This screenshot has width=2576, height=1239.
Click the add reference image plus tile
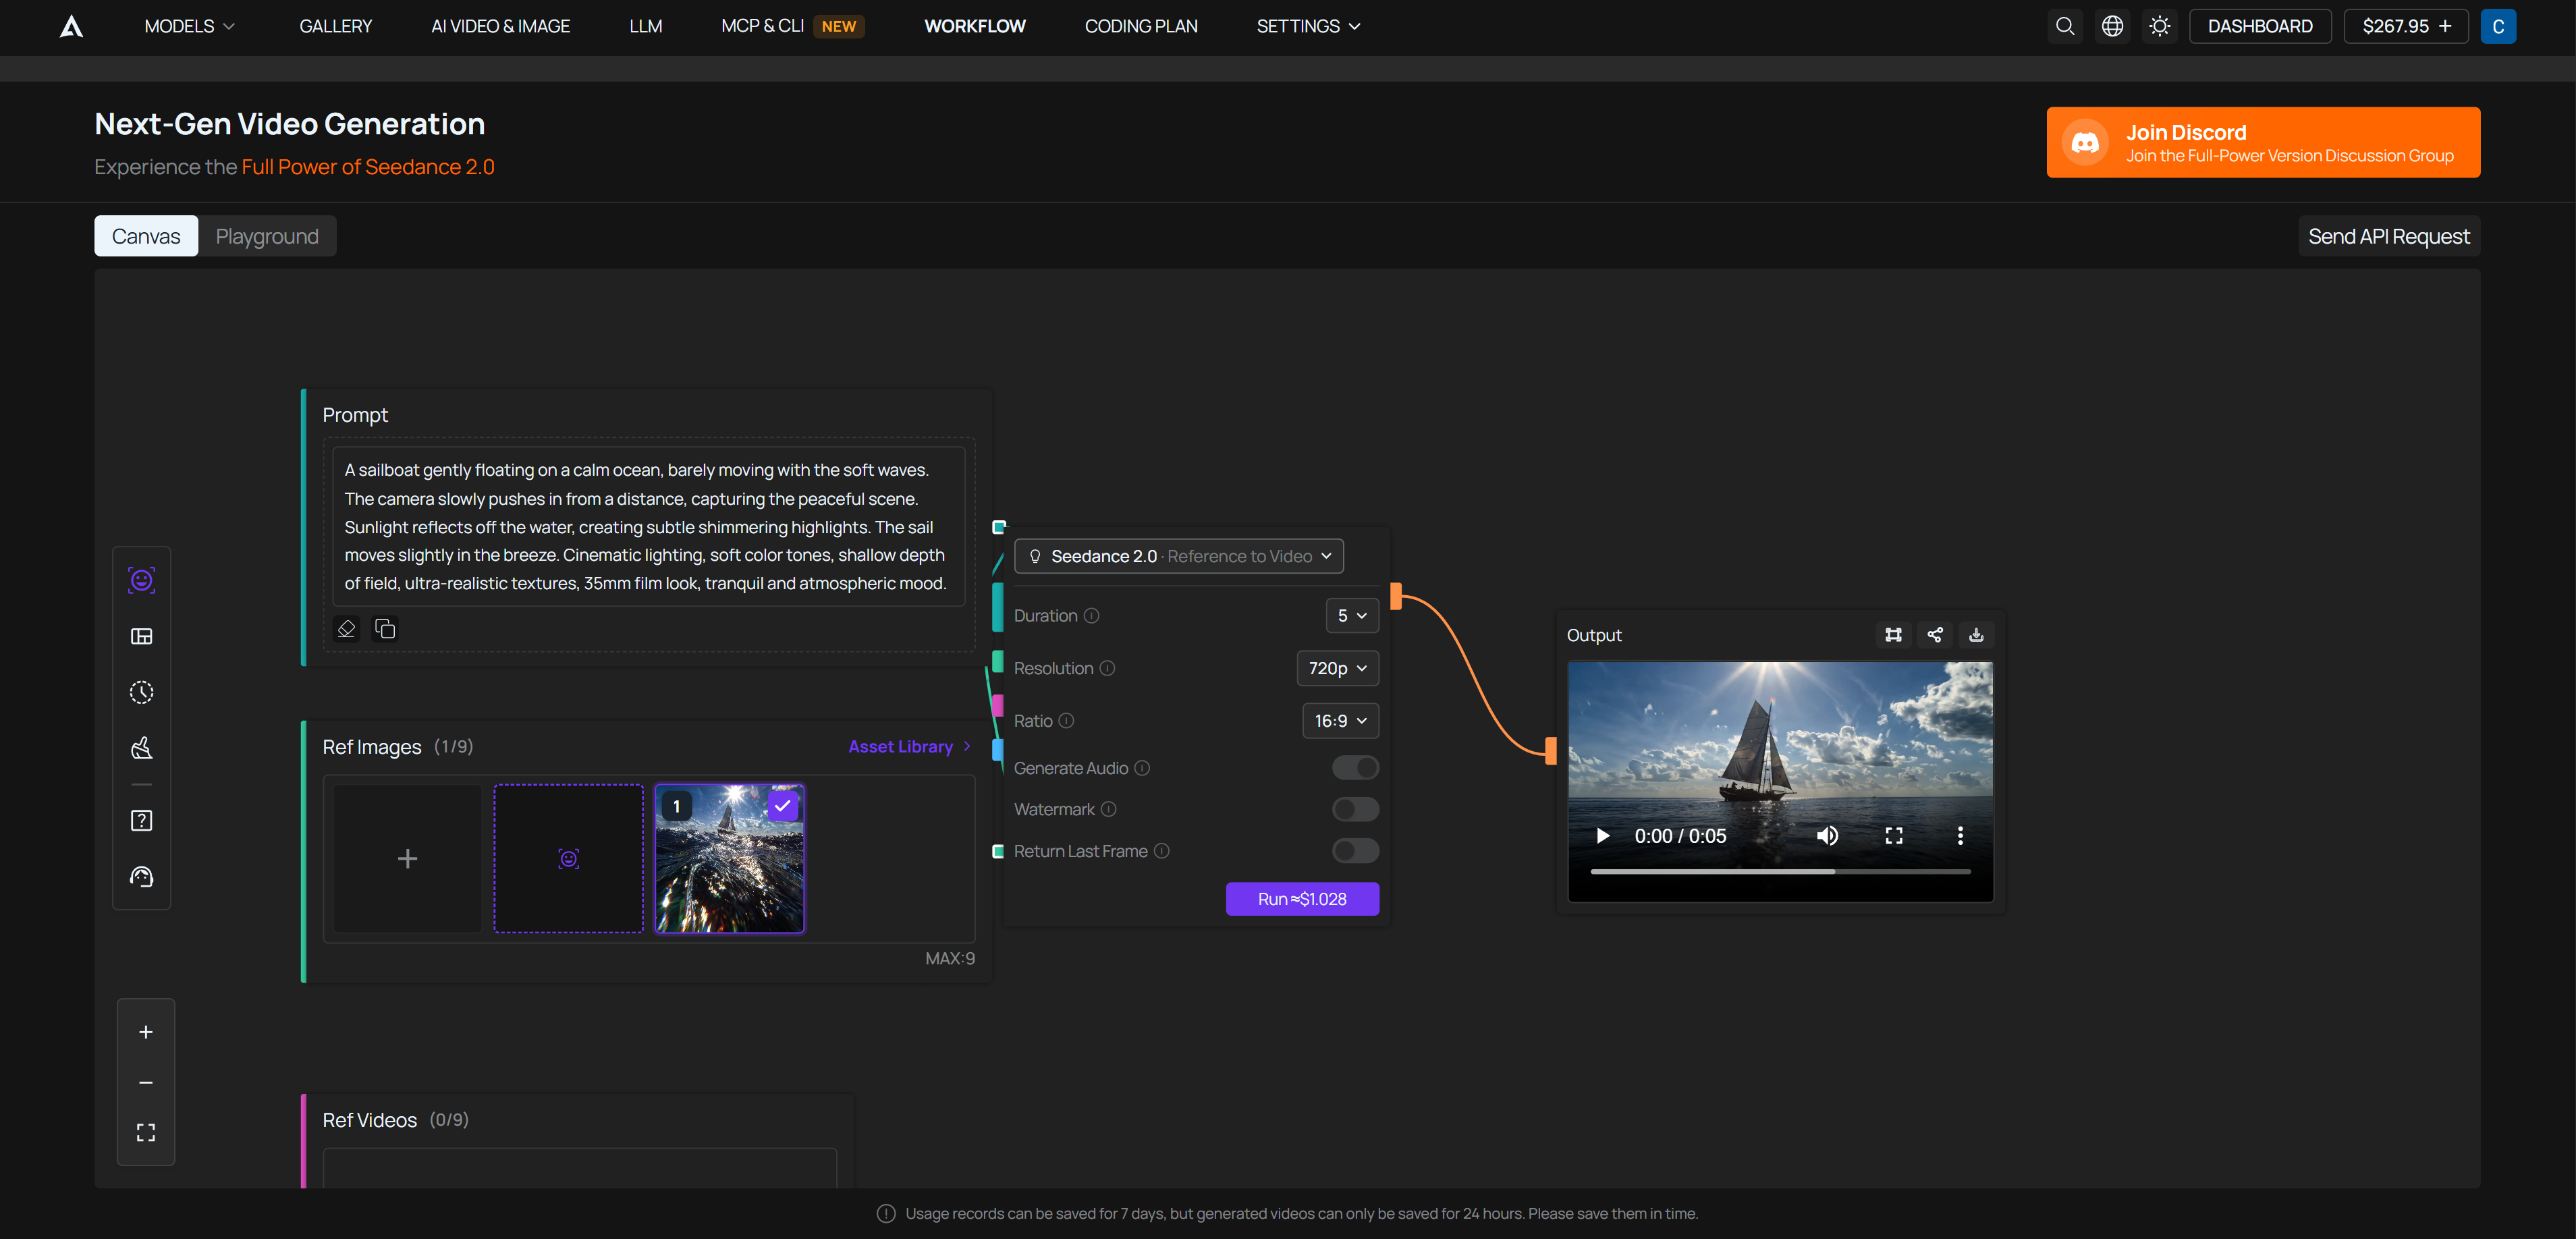(407, 859)
